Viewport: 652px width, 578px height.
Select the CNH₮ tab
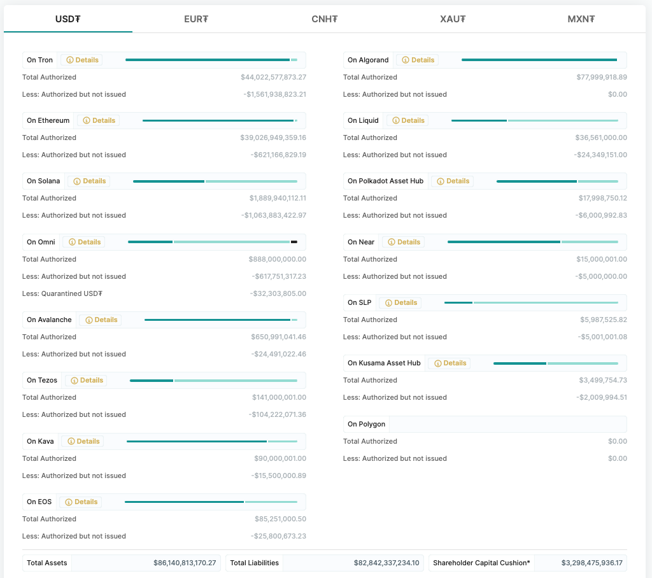click(x=324, y=18)
